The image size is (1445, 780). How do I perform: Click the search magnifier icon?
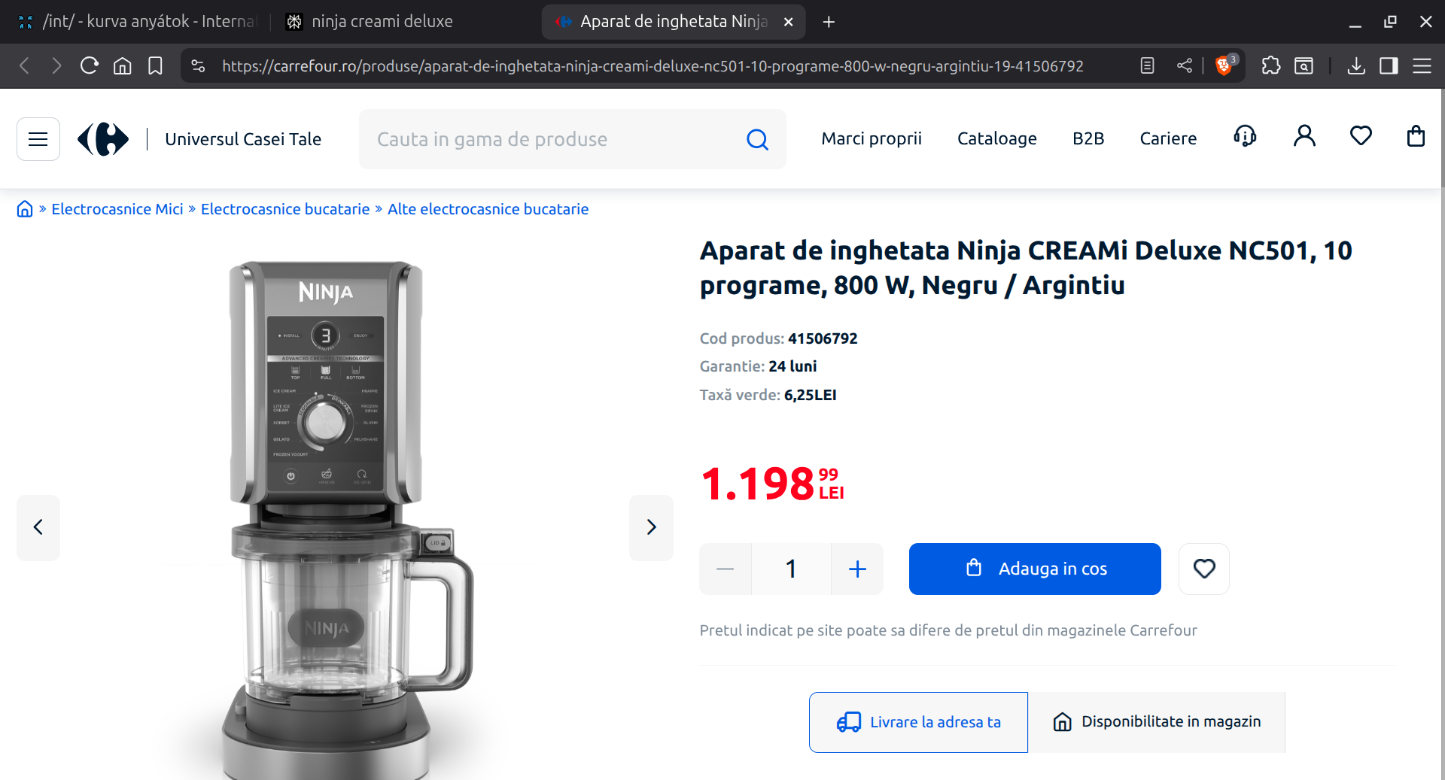pos(757,139)
